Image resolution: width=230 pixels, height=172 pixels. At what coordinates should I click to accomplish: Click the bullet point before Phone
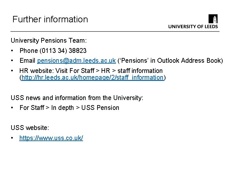tap(12, 51)
